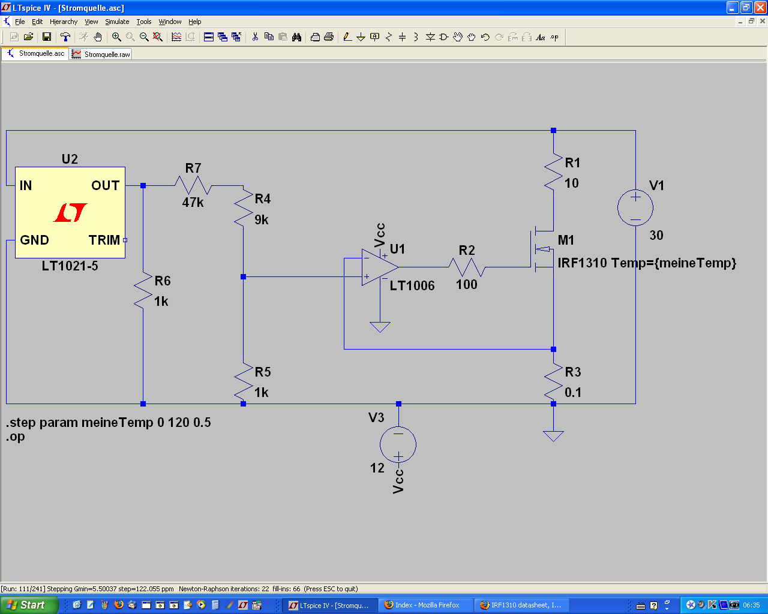Screen dimensions: 768x614
Task: Zoom out with magnifier minus icon
Action: [x=144, y=37]
